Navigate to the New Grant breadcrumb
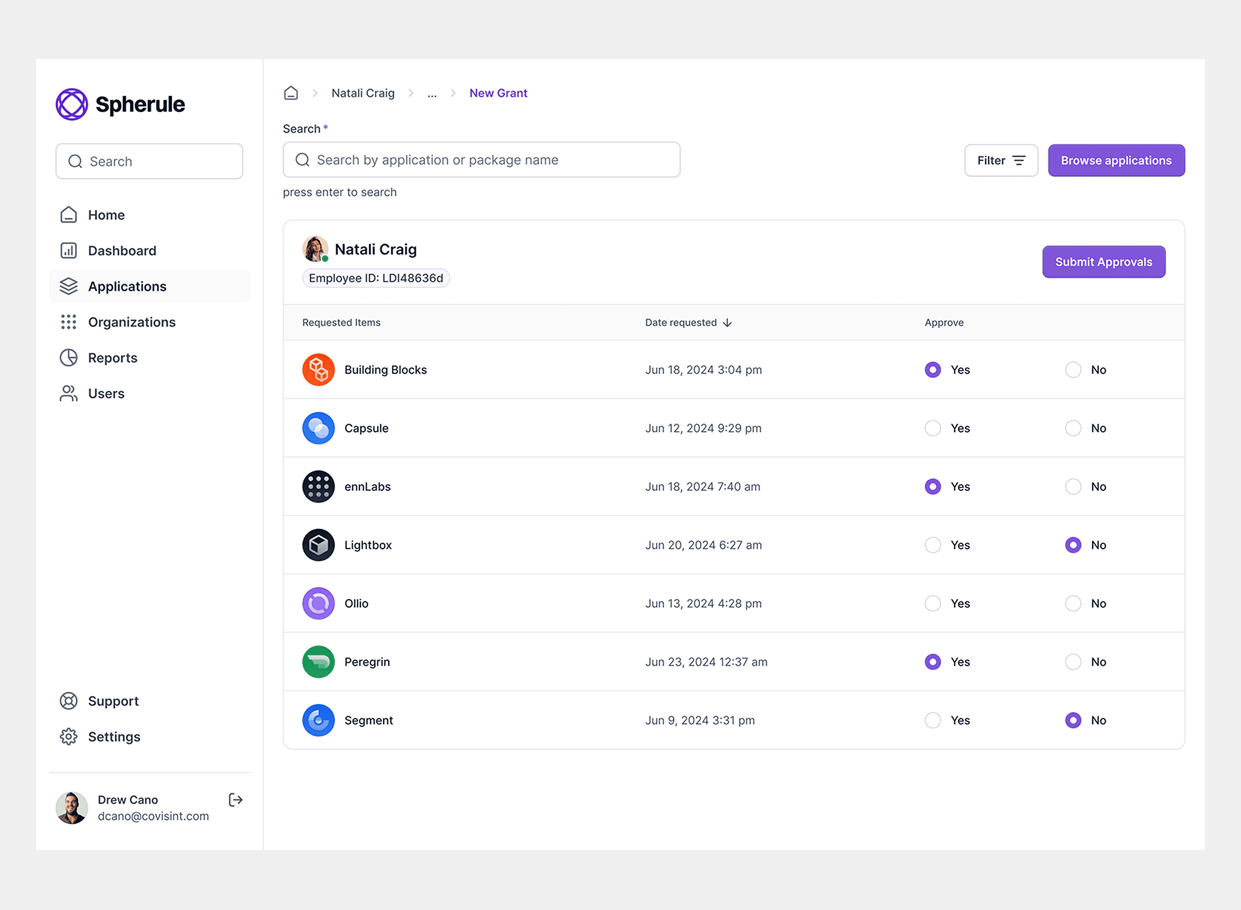1241x910 pixels. coord(498,93)
